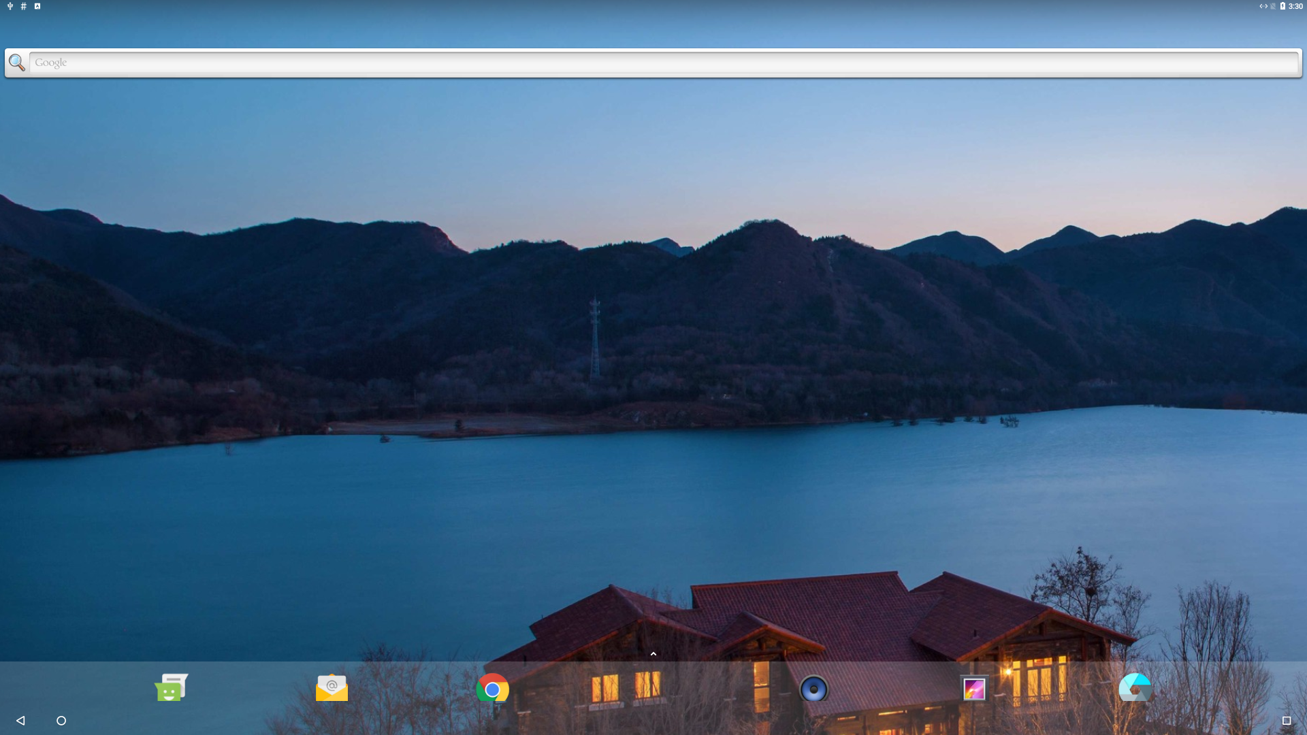Open Chrome browser from the dock
The height and width of the screenshot is (735, 1307).
(x=492, y=689)
